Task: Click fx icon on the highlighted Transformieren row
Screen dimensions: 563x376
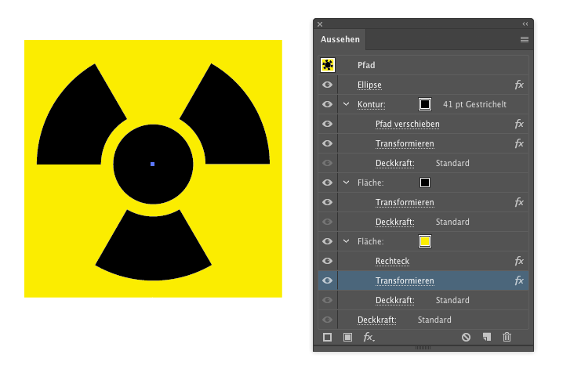Action: coord(519,280)
